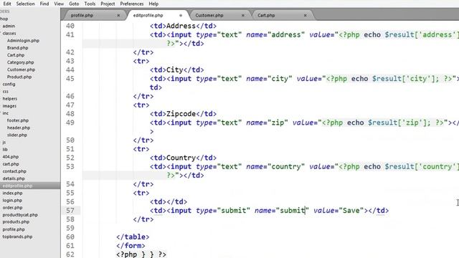Click line number 40 in gutter
The image size is (459, 258).
(70, 26)
